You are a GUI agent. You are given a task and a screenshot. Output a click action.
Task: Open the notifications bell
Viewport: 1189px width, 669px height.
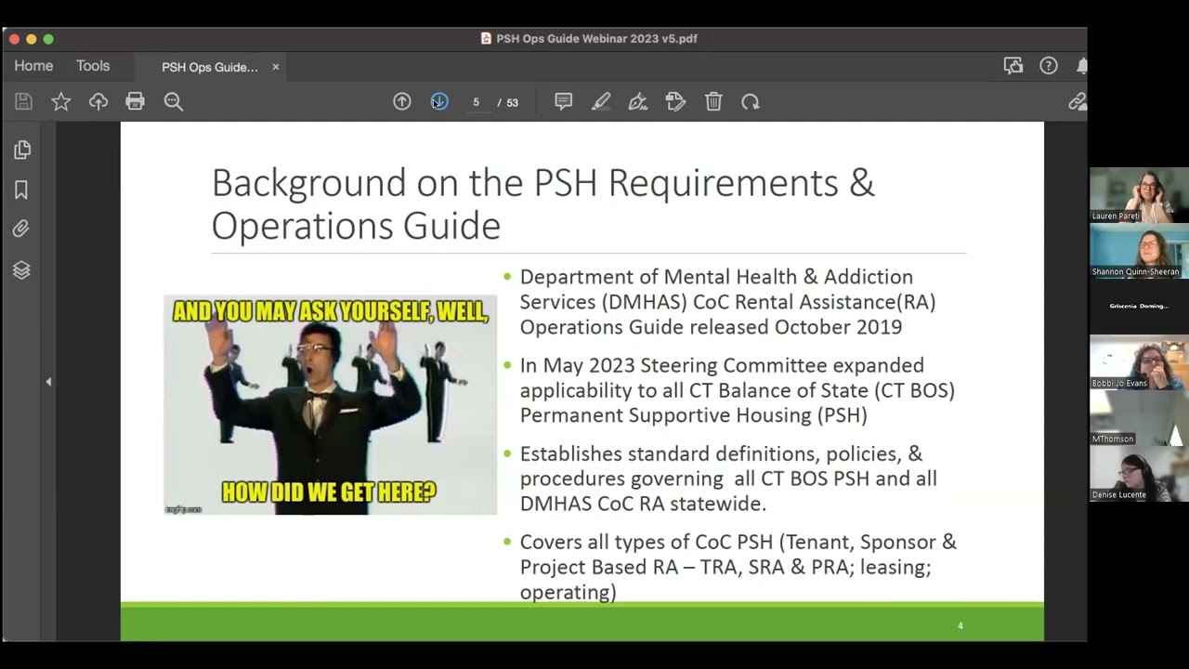pyautogui.click(x=1082, y=66)
